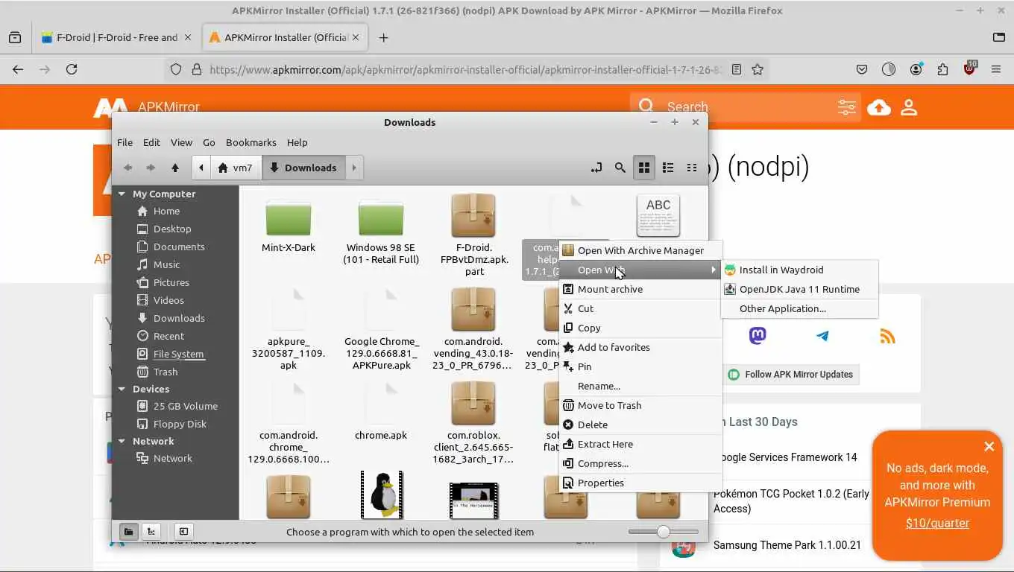The height and width of the screenshot is (572, 1014).
Task: Select Pin from context menu
Action: click(640, 366)
